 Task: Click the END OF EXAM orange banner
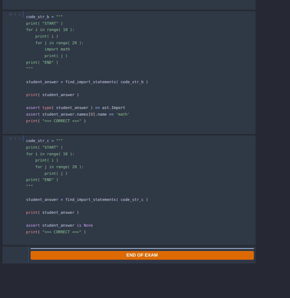[142, 255]
